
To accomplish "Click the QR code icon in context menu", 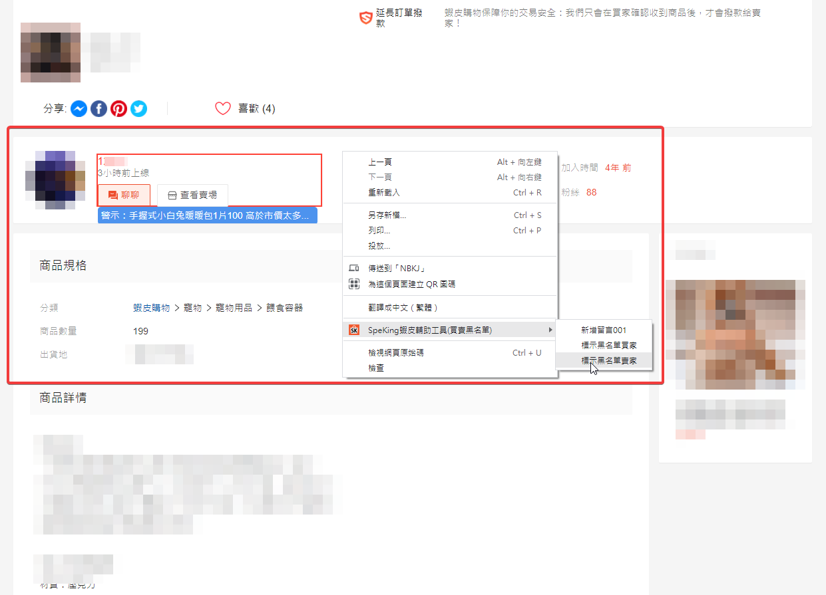I will pyautogui.click(x=354, y=284).
